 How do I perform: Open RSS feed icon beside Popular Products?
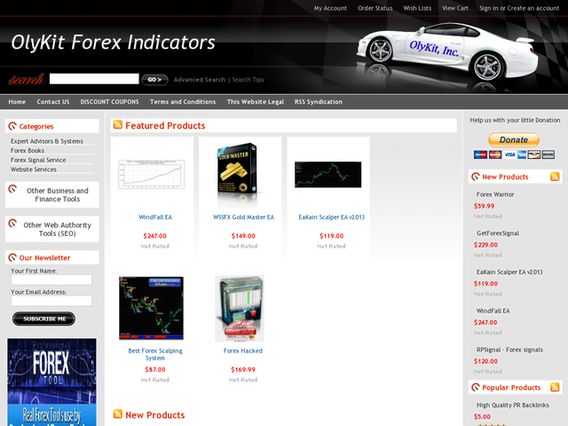click(x=555, y=387)
